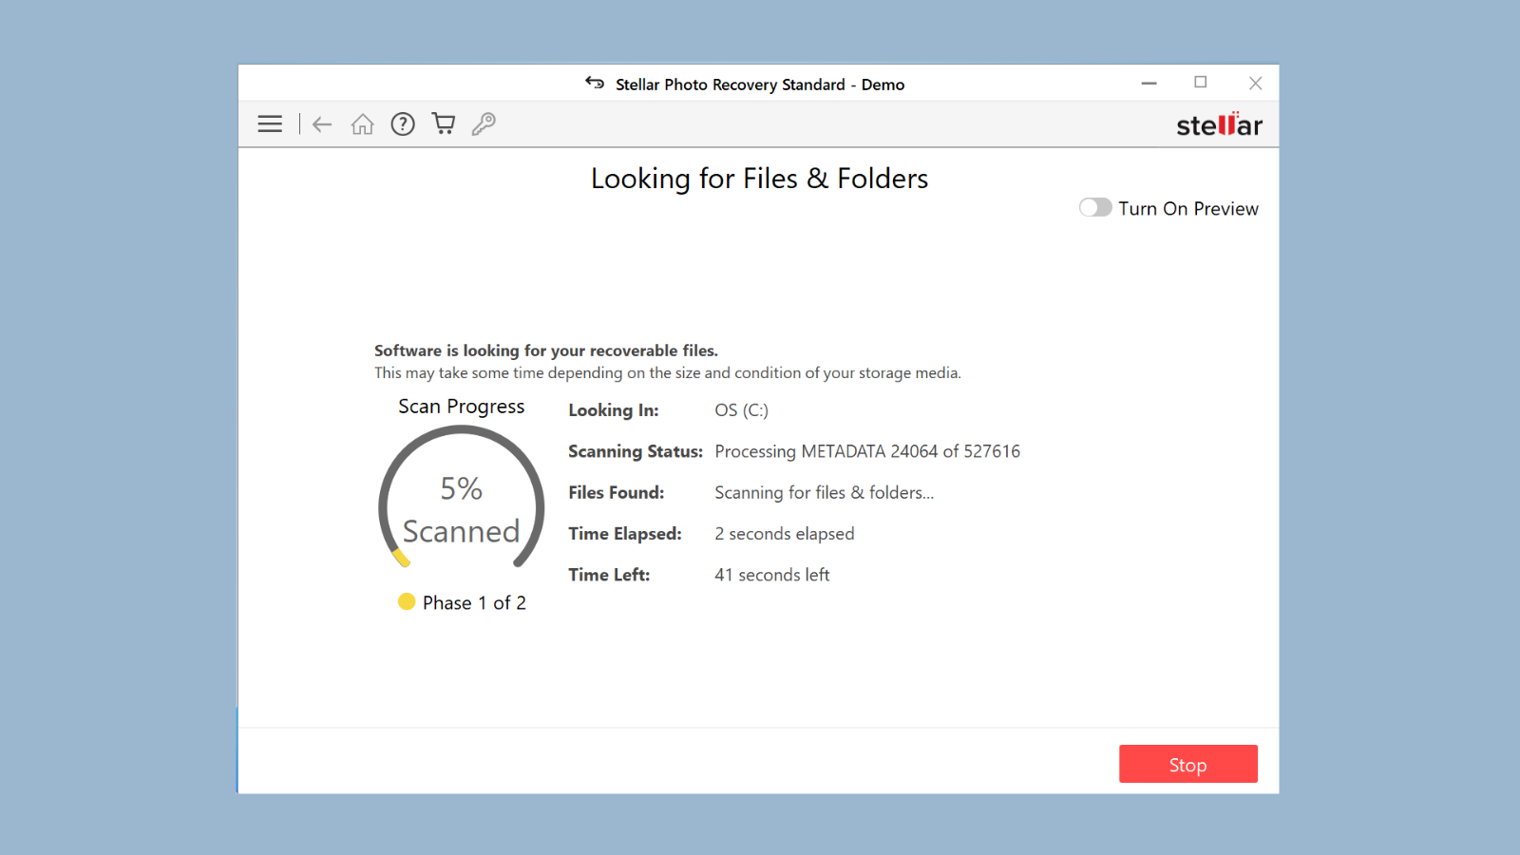Click "Time Elapsed:" label
Viewport: 1520px width, 855px height.
(x=624, y=534)
